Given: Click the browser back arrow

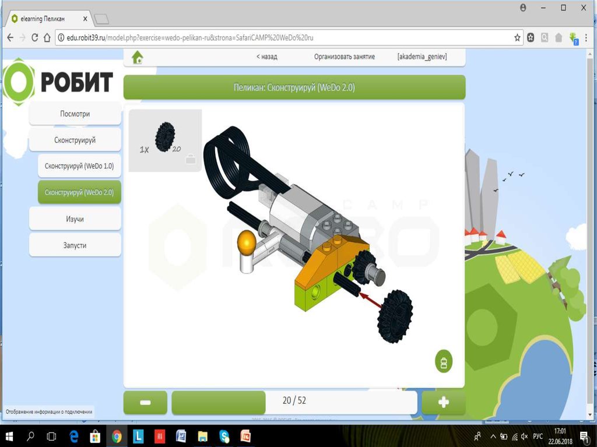Looking at the screenshot, I should point(10,37).
